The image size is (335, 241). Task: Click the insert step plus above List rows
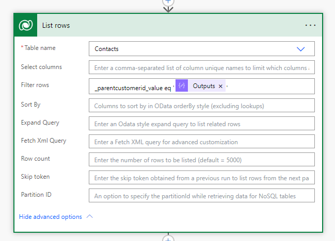tap(168, 2)
